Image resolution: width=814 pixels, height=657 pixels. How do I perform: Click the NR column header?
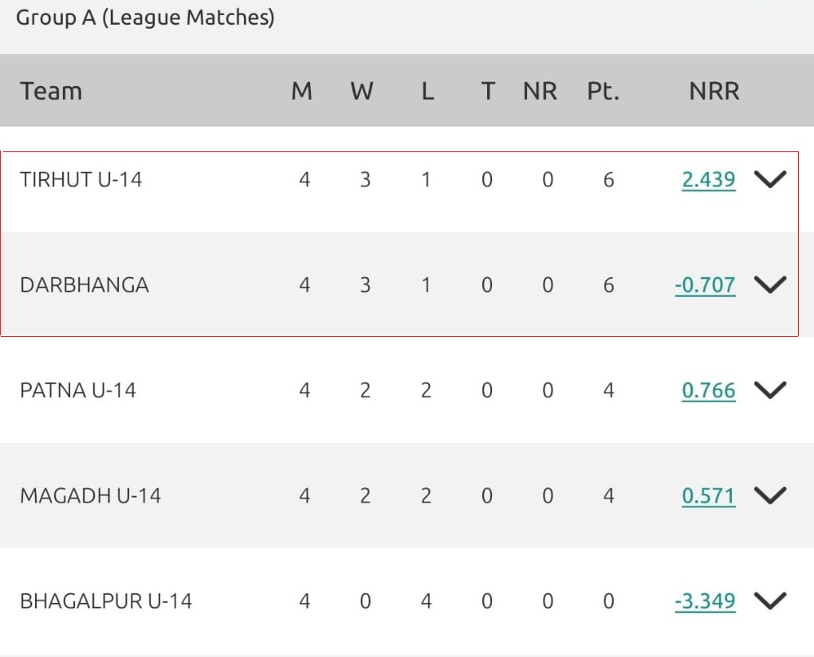point(540,92)
